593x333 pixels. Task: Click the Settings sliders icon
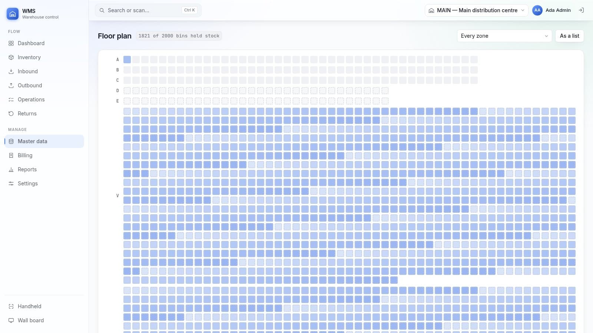[x=11, y=184]
